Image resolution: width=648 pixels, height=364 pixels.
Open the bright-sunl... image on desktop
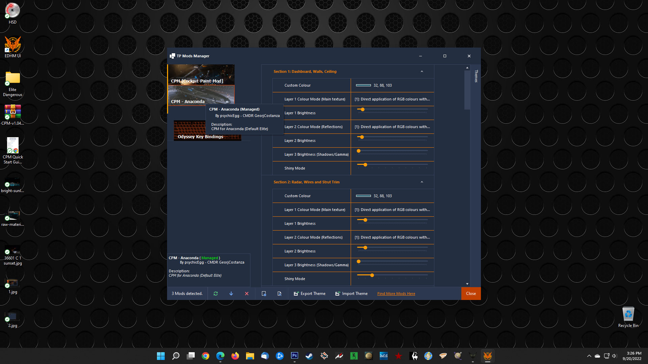(12, 185)
